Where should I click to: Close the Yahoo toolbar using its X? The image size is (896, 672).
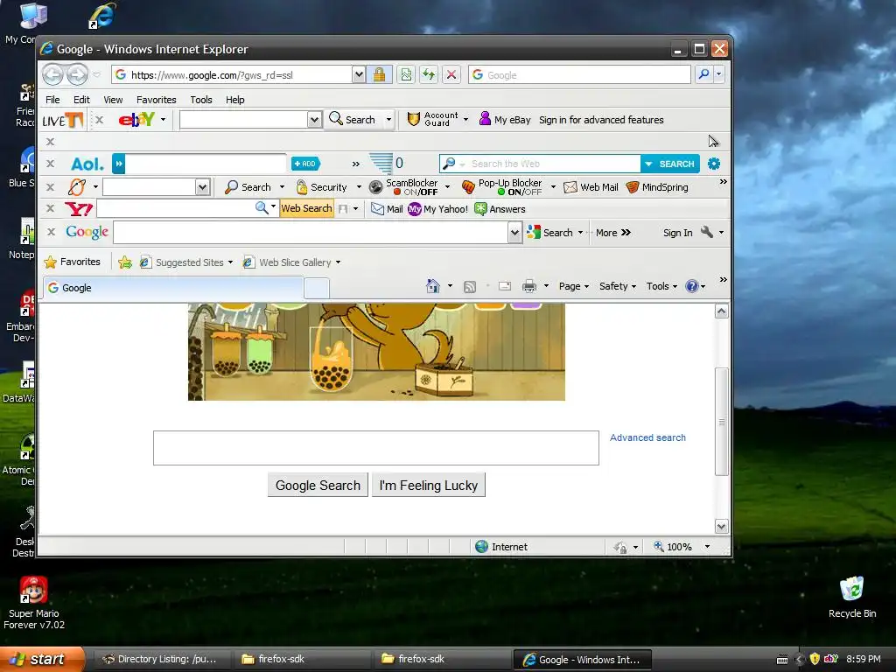pos(50,208)
